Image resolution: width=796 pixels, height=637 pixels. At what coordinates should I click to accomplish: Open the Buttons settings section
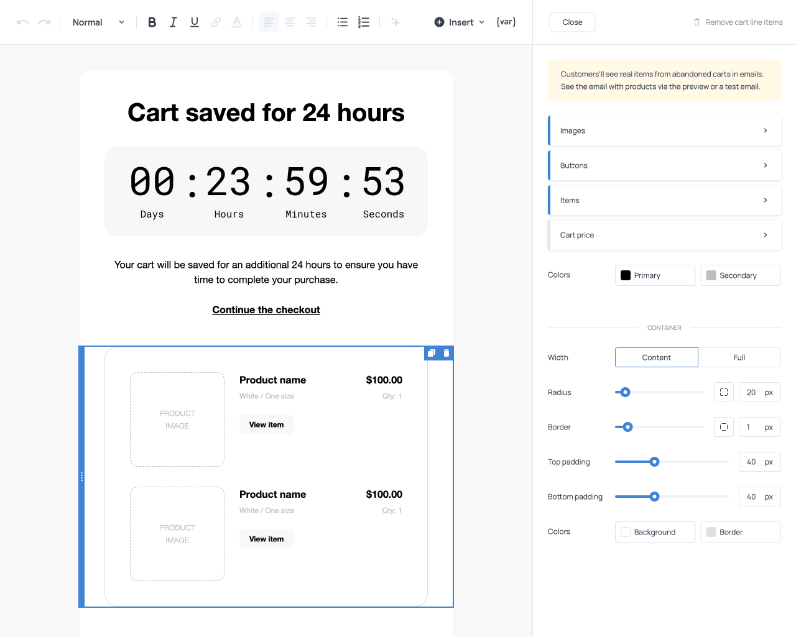664,165
